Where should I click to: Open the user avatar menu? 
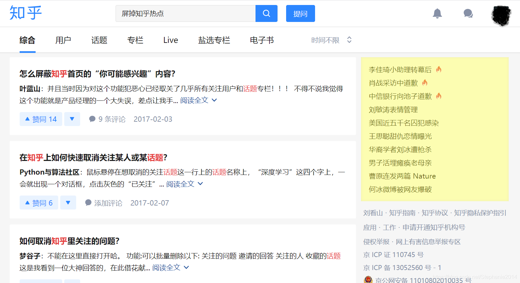tap(501, 16)
